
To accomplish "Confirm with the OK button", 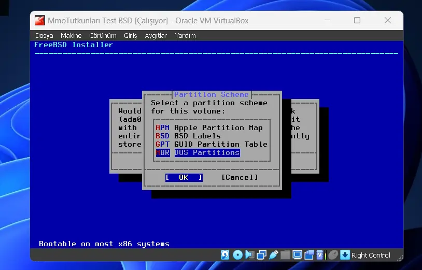I will click(x=184, y=177).
